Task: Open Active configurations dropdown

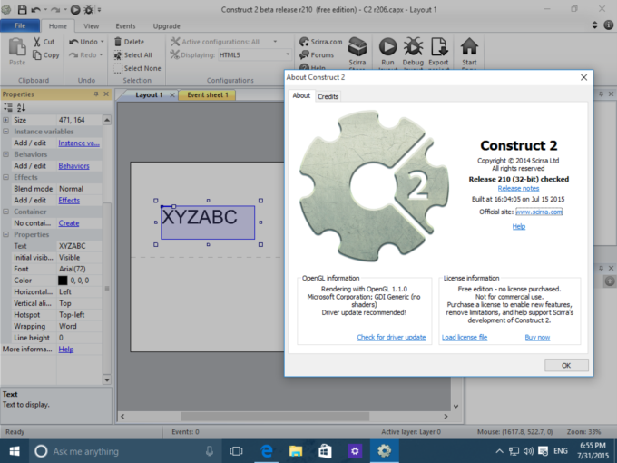Action: [275, 42]
